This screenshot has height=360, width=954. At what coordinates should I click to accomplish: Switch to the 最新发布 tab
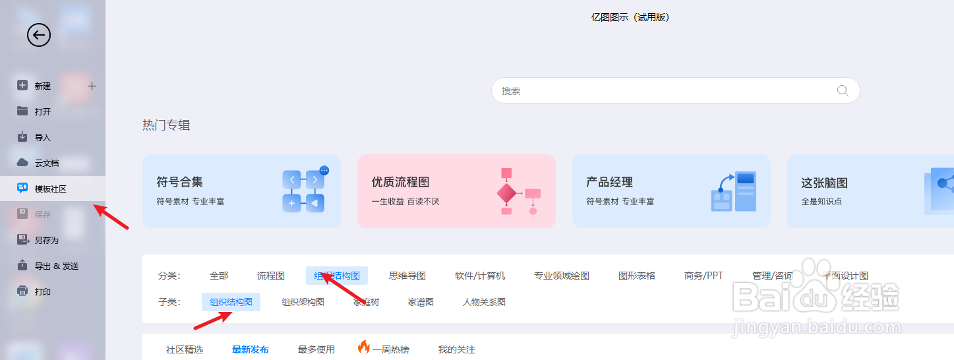tap(251, 349)
